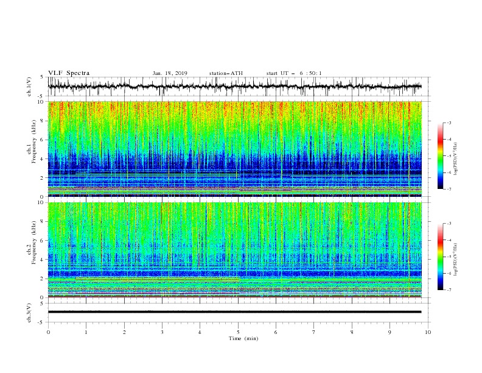Viewport: 482px width, 373px height.
Task: Click the "start UT = 6 :50: 1" text
Action: 294,73
